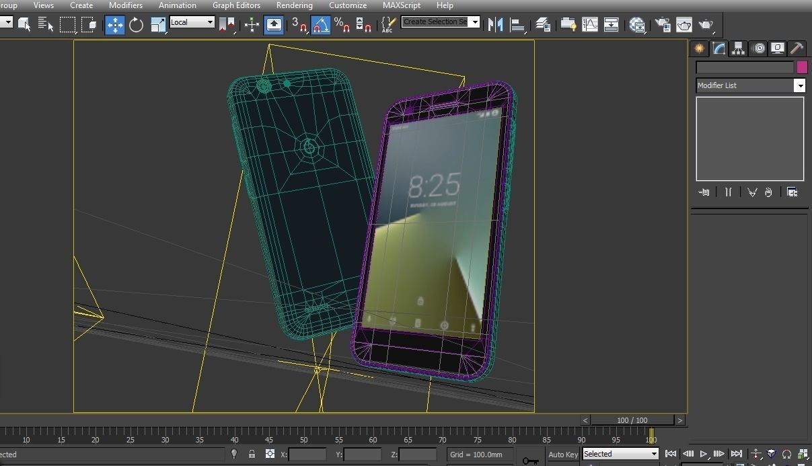Click the Align tool icon
Image resolution: width=812 pixels, height=466 pixels.
517,25
